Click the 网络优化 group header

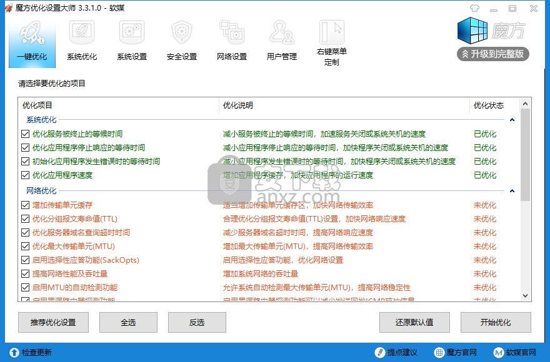click(x=41, y=191)
